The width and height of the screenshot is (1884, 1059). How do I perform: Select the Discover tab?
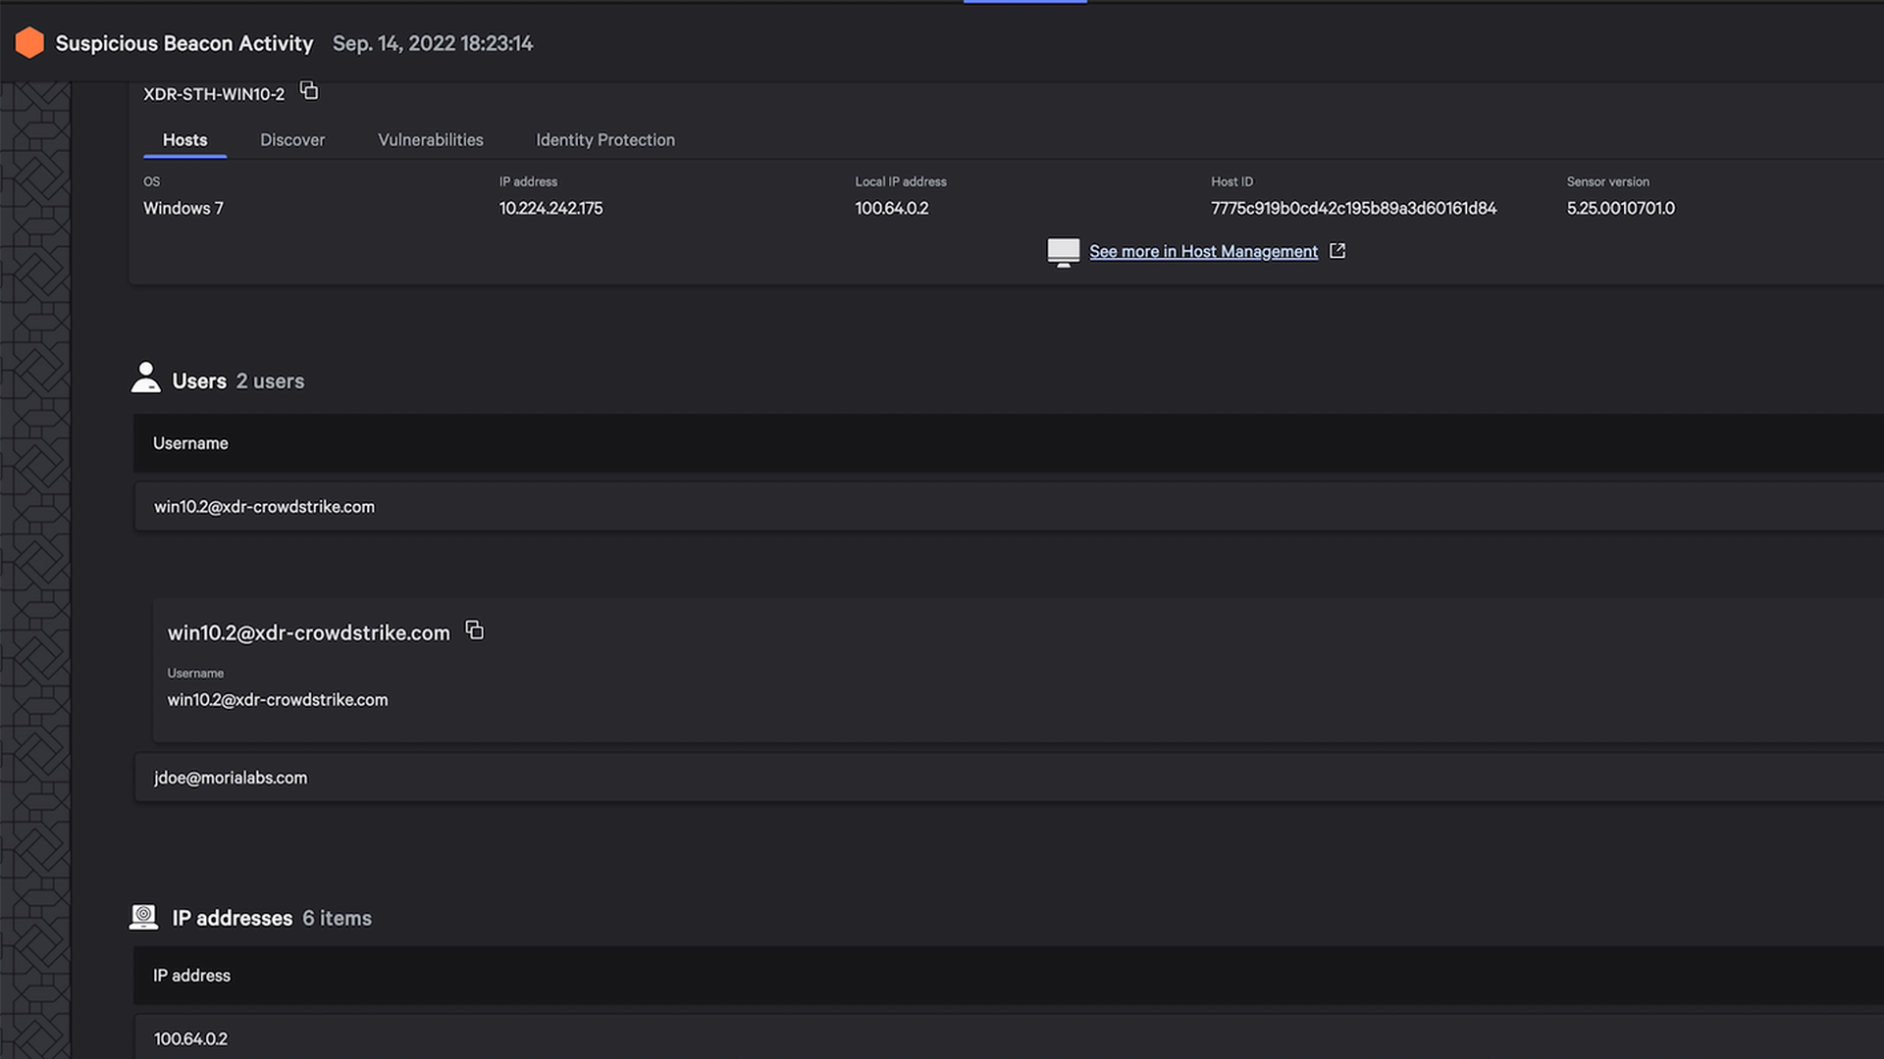click(292, 139)
